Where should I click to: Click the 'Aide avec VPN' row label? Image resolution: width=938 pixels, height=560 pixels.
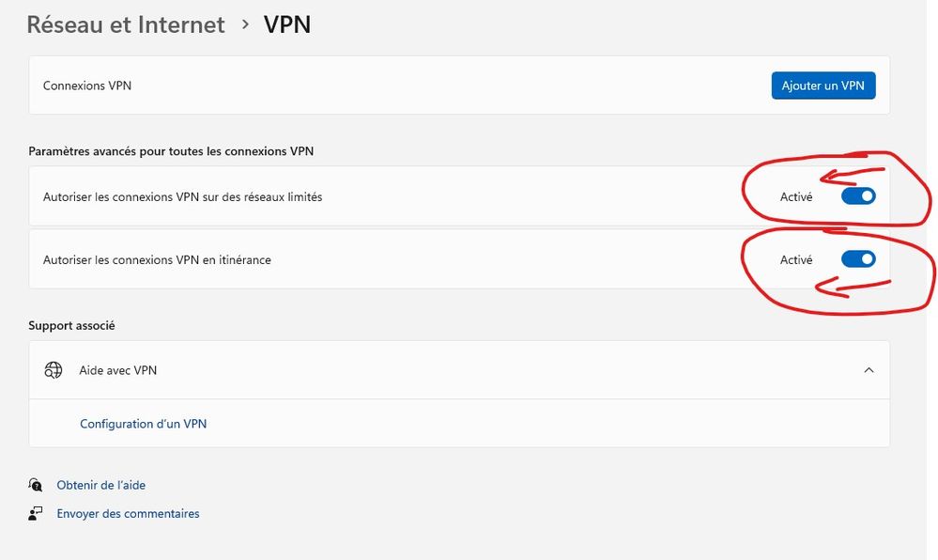(117, 370)
